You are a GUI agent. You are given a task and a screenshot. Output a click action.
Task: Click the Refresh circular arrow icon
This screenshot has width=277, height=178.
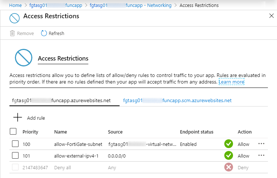[44, 33]
